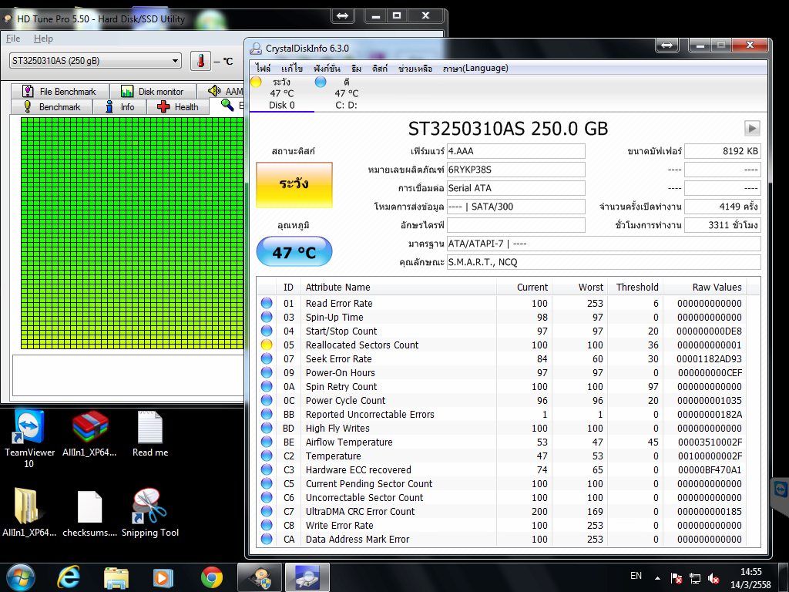Select the Airflow Temperature row
The width and height of the screenshot is (789, 592).
pyautogui.click(x=502, y=442)
